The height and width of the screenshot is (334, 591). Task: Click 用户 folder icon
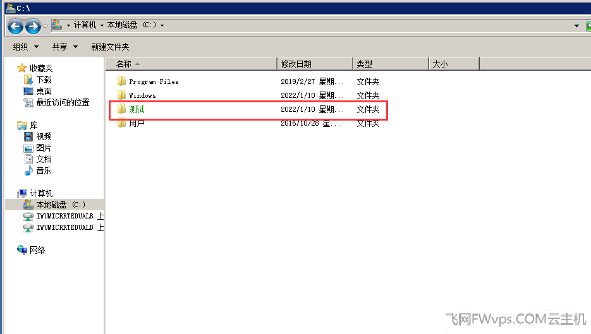coord(121,123)
